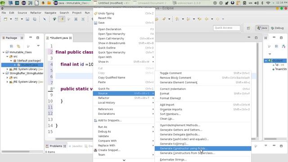288x162 pixels.
Task: Collapse the src folder under Immutable_Class
Action: pos(7,56)
